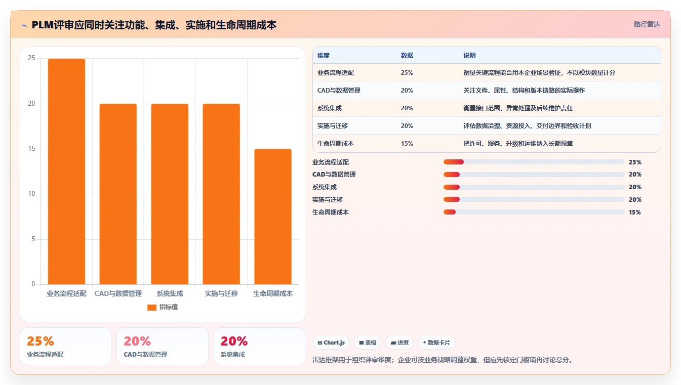681x385 pixels.
Task: Click the orange 指标值 legend swatch
Action: tap(152, 307)
